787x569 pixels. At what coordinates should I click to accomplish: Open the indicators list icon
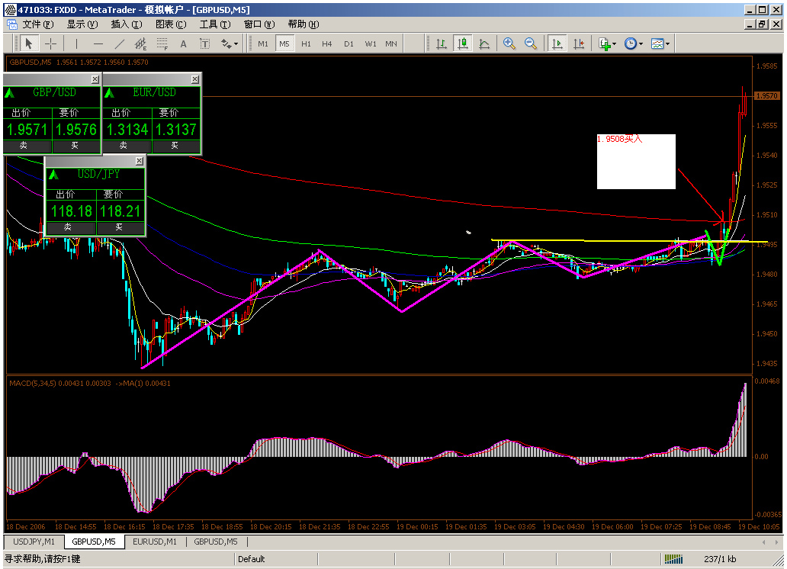[604, 44]
